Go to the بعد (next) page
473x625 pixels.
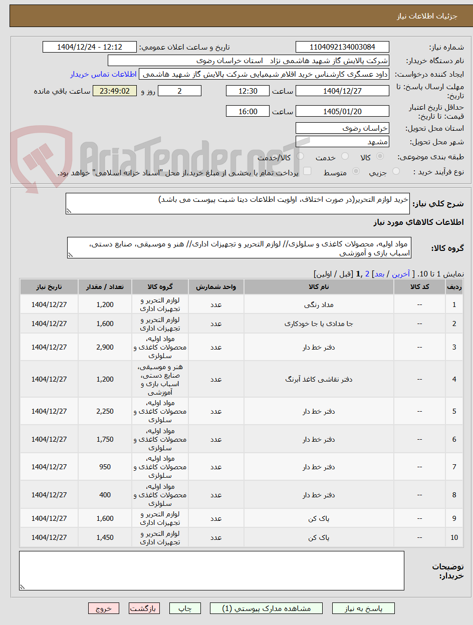[379, 274]
